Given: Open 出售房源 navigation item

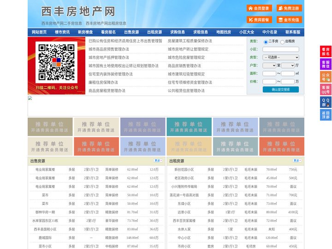Looking at the screenshot, I should point(131,32).
